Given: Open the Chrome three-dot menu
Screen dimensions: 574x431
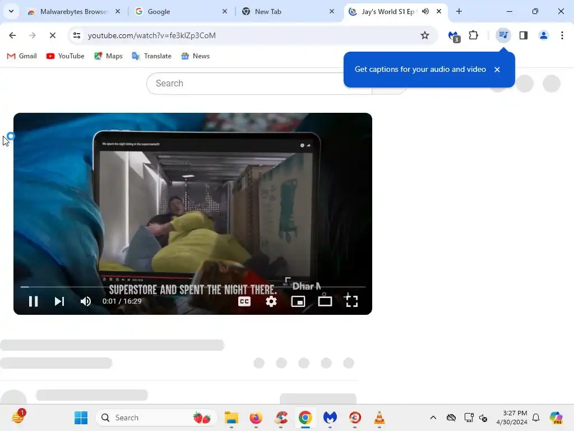Looking at the screenshot, I should (x=562, y=35).
